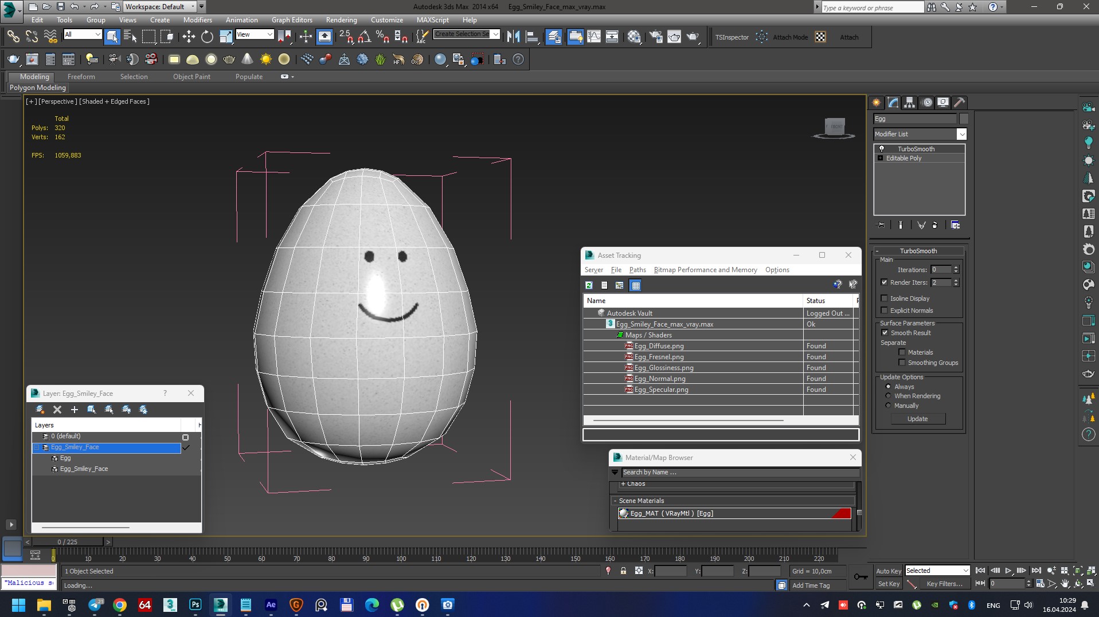Viewport: 1099px width, 617px height.
Task: Click the Auto Key button
Action: [x=888, y=571]
